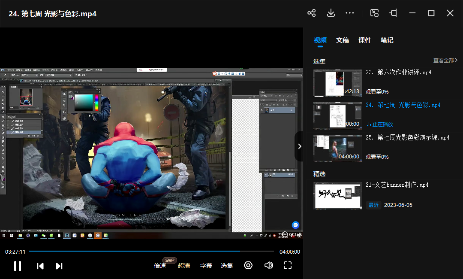
Task: Skip to the previous video
Action: pos(40,266)
